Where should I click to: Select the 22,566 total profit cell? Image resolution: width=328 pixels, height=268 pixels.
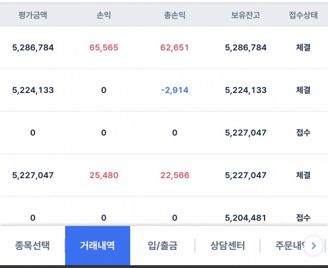[175, 176]
